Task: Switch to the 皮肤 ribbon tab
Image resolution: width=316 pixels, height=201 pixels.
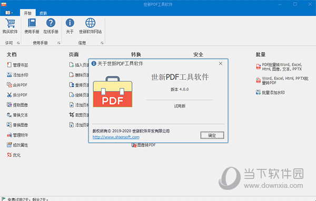Action: point(43,13)
